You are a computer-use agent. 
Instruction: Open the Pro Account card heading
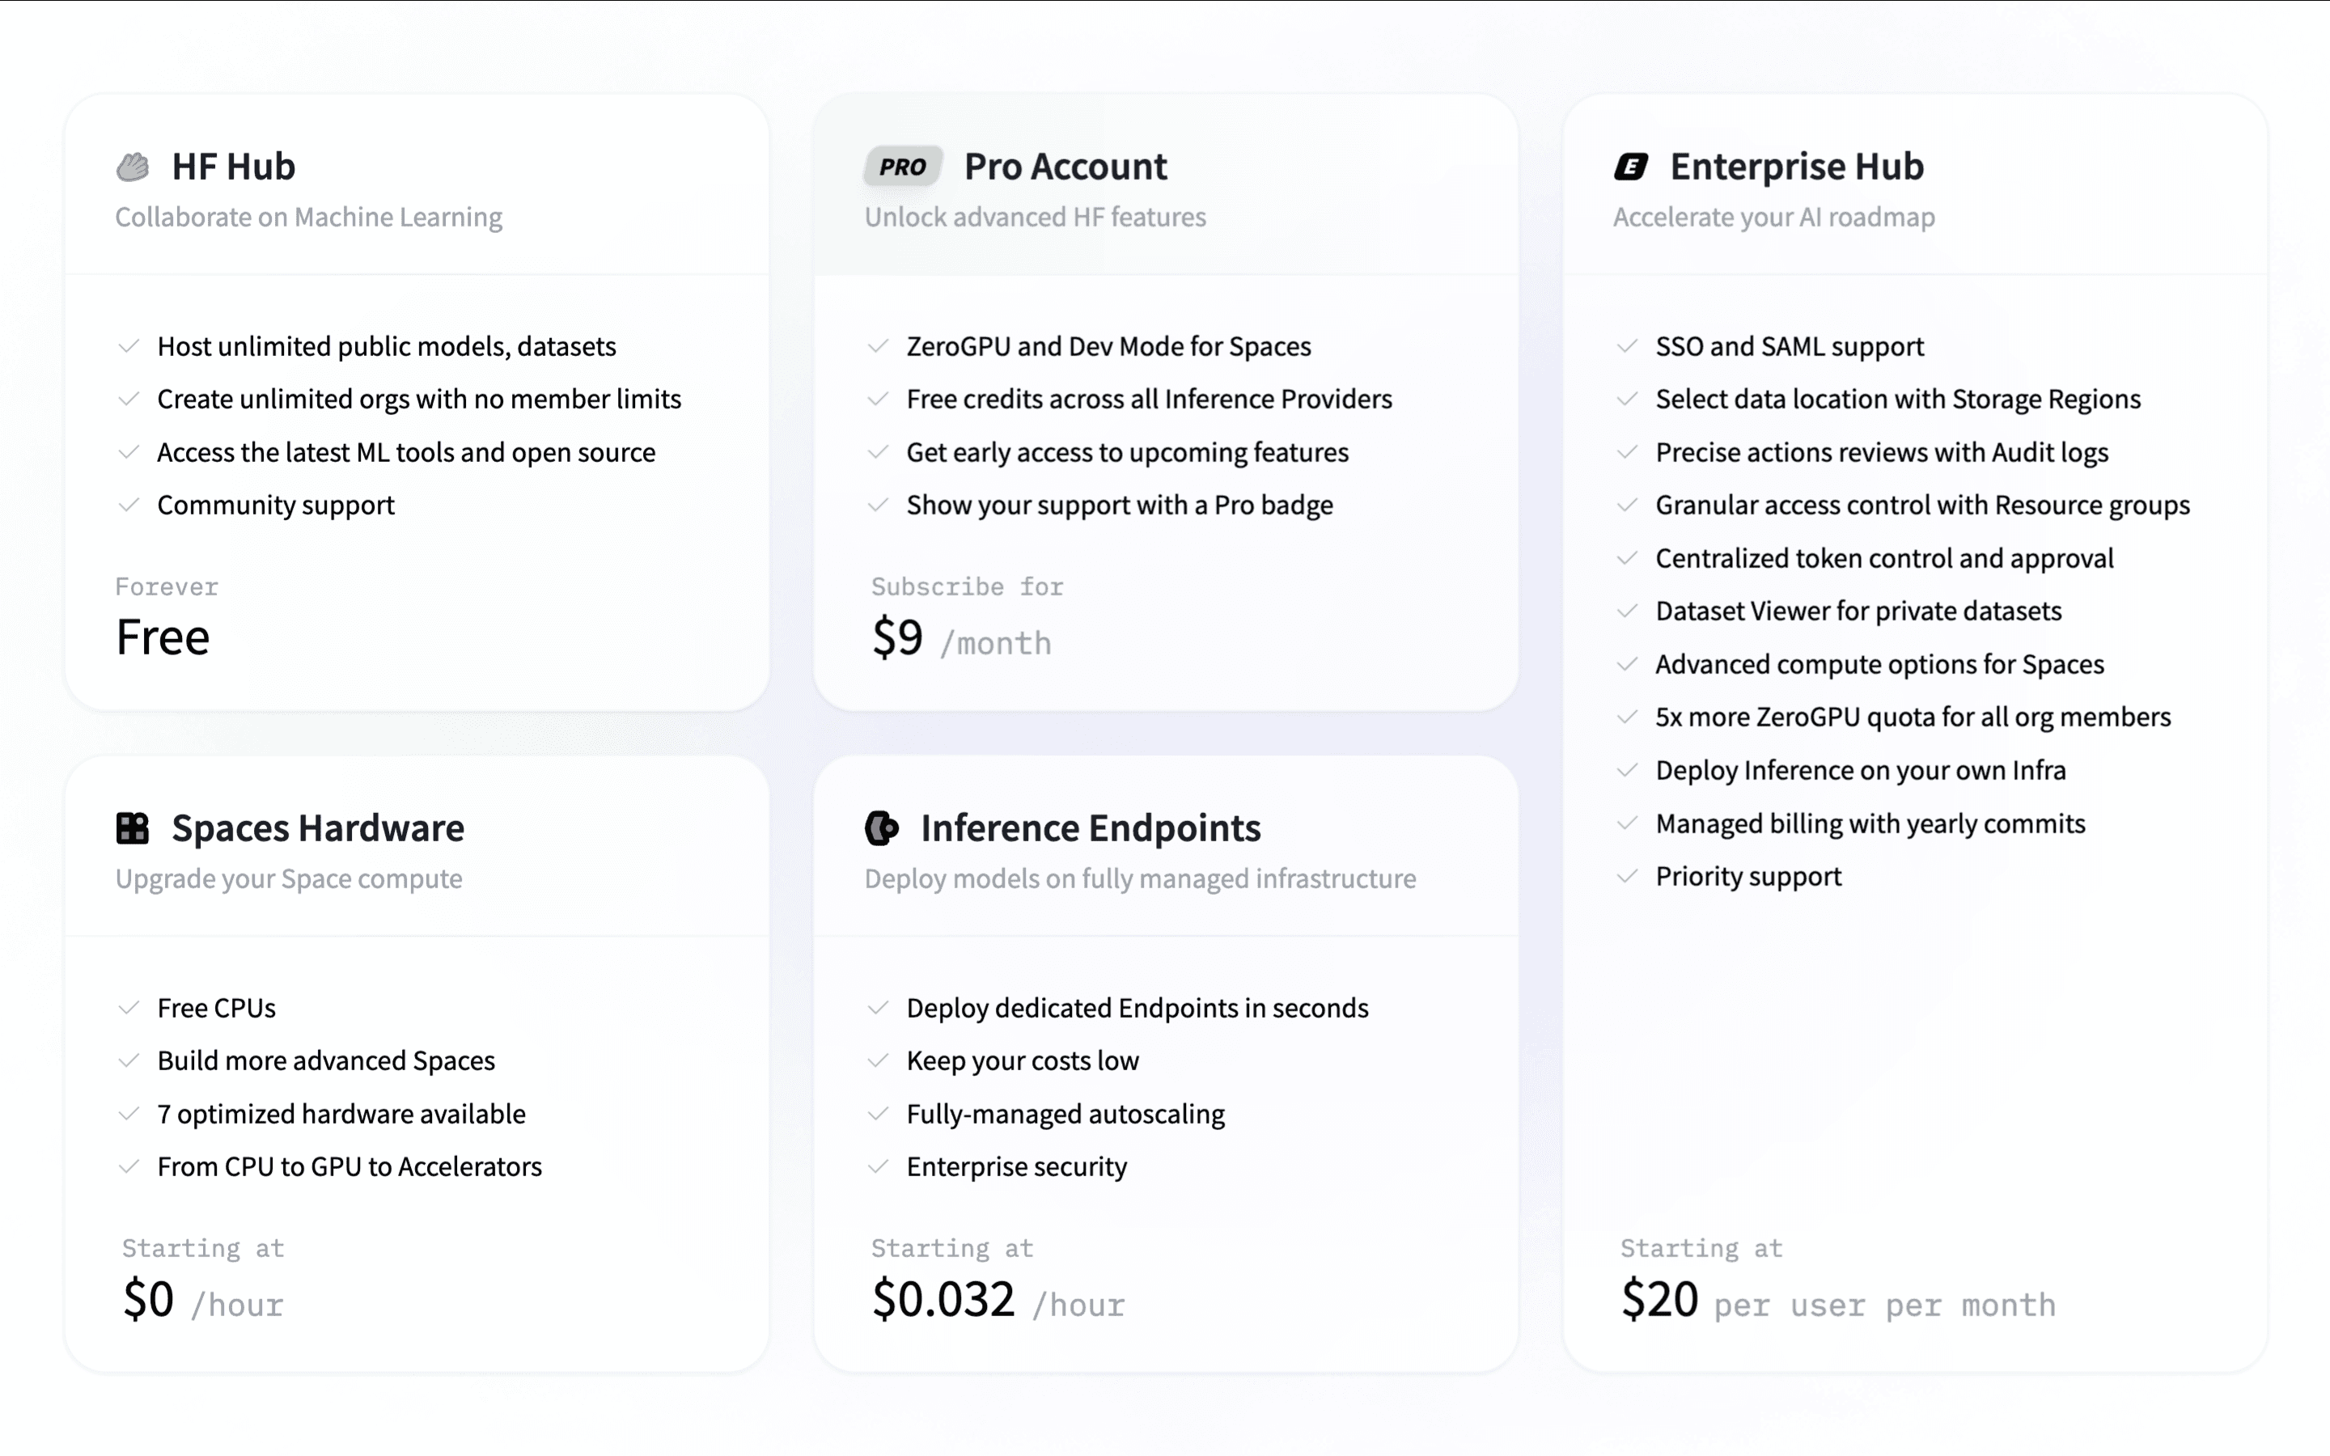[x=1065, y=167]
